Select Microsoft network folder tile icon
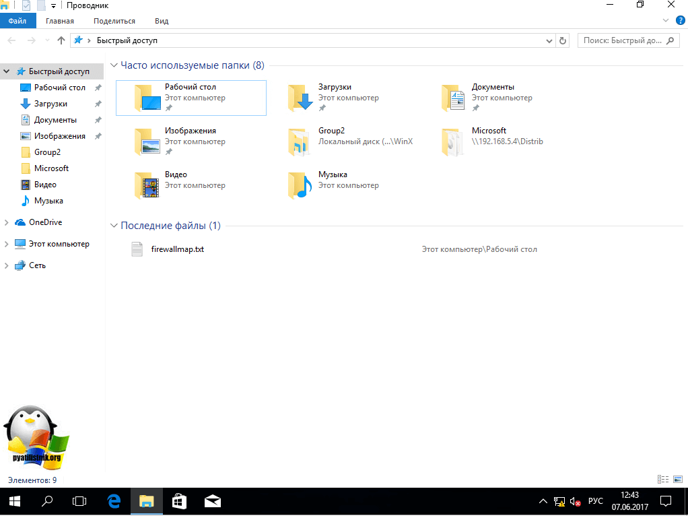 click(x=452, y=142)
